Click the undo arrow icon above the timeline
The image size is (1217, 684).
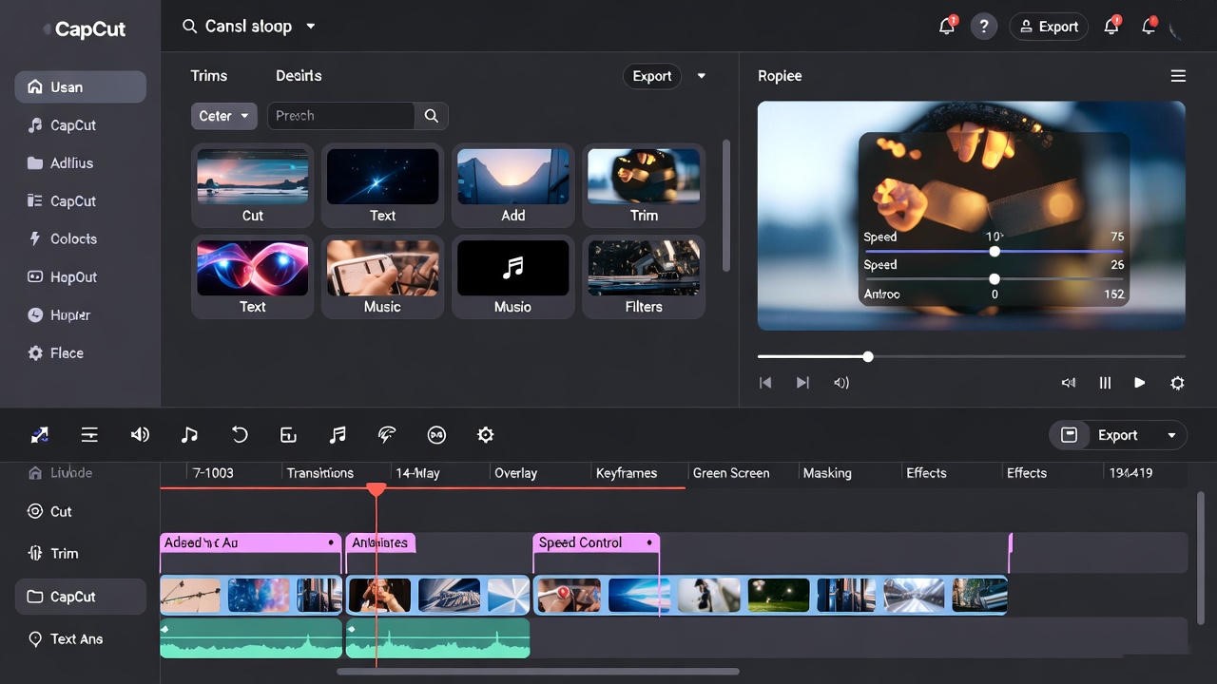click(240, 434)
